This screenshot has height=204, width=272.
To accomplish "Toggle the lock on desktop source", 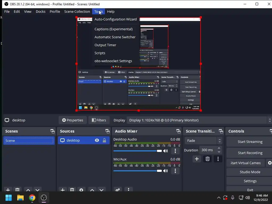I will pyautogui.click(x=104, y=140).
